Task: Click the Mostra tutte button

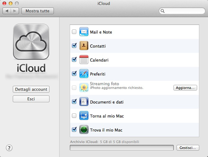Action: point(38,11)
